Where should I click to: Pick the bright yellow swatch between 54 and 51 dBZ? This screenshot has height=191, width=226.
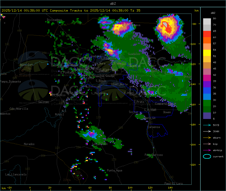pyautogui.click(x=207, y=53)
